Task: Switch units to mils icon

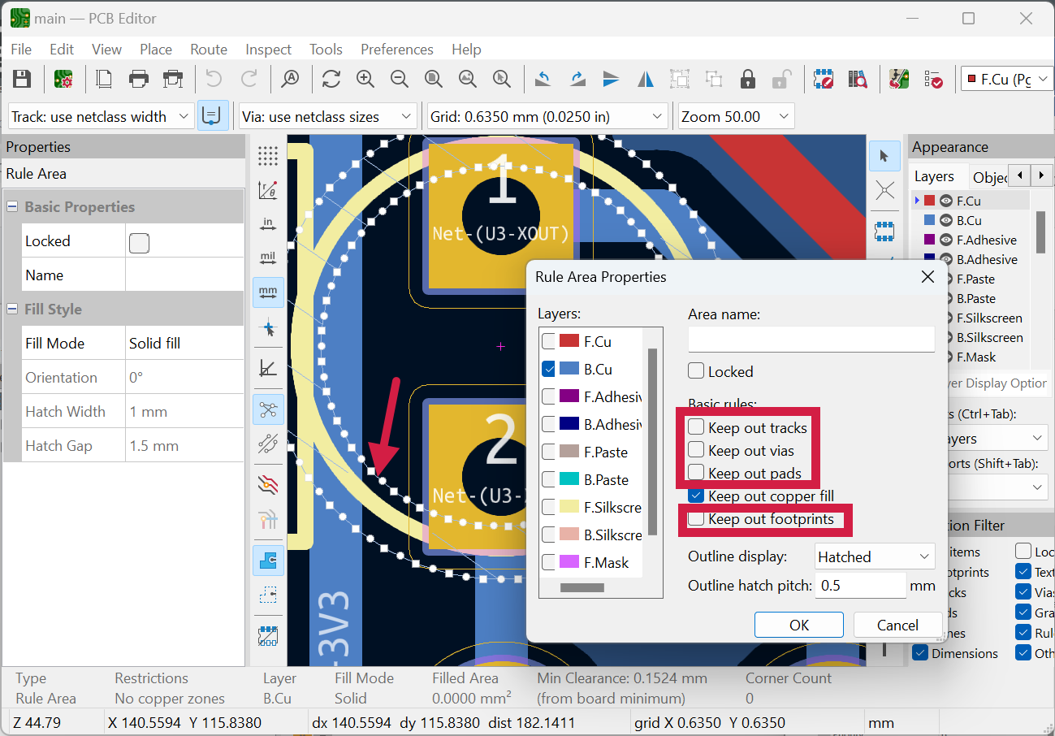Action: [x=268, y=258]
